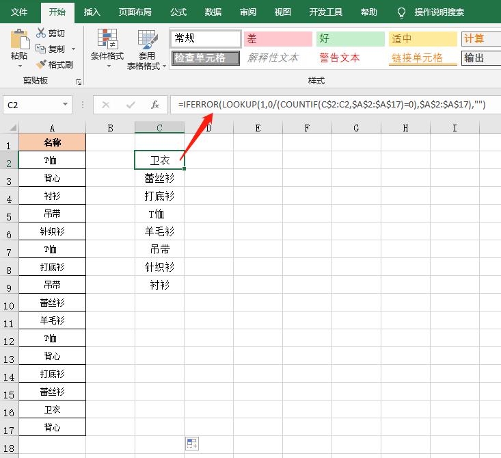This screenshot has width=501, height=458.
Task: Expand the Format as Table dropdown arrow
Action: (165, 66)
